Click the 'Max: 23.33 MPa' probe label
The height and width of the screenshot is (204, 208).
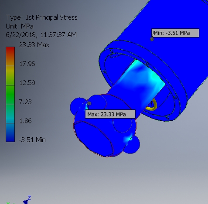pyautogui.click(x=110, y=114)
